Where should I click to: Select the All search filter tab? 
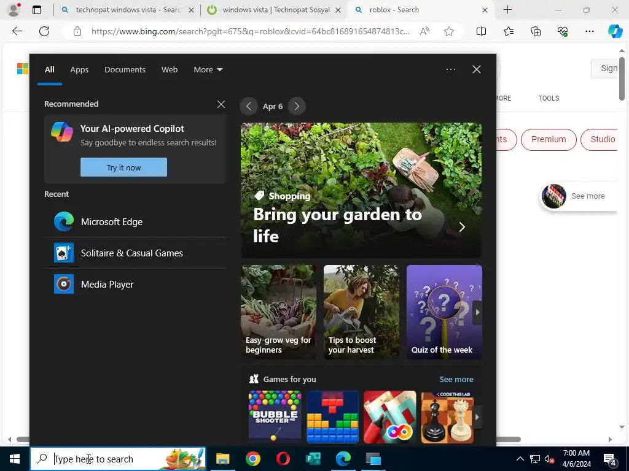(x=49, y=70)
